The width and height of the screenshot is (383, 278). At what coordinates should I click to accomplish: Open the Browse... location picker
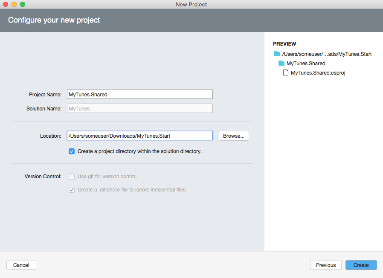coord(234,136)
